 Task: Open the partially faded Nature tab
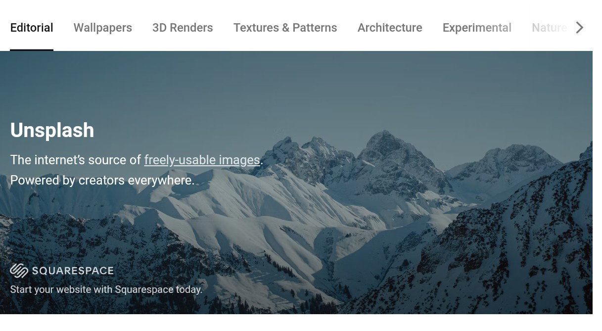[549, 28]
